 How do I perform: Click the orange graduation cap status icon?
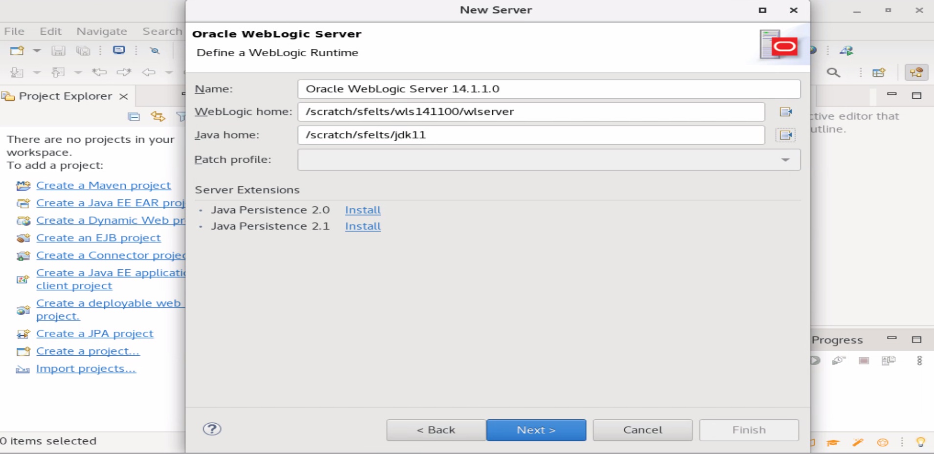[833, 443]
